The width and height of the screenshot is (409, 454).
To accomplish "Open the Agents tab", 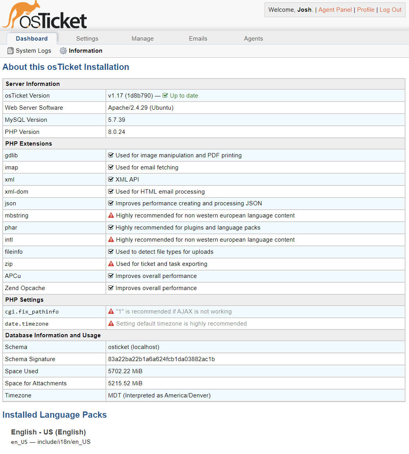I will (x=254, y=39).
